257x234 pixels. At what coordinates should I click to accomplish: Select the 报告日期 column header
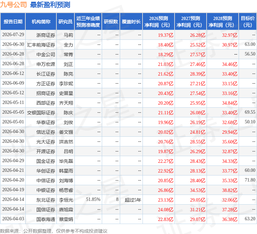(13, 21)
